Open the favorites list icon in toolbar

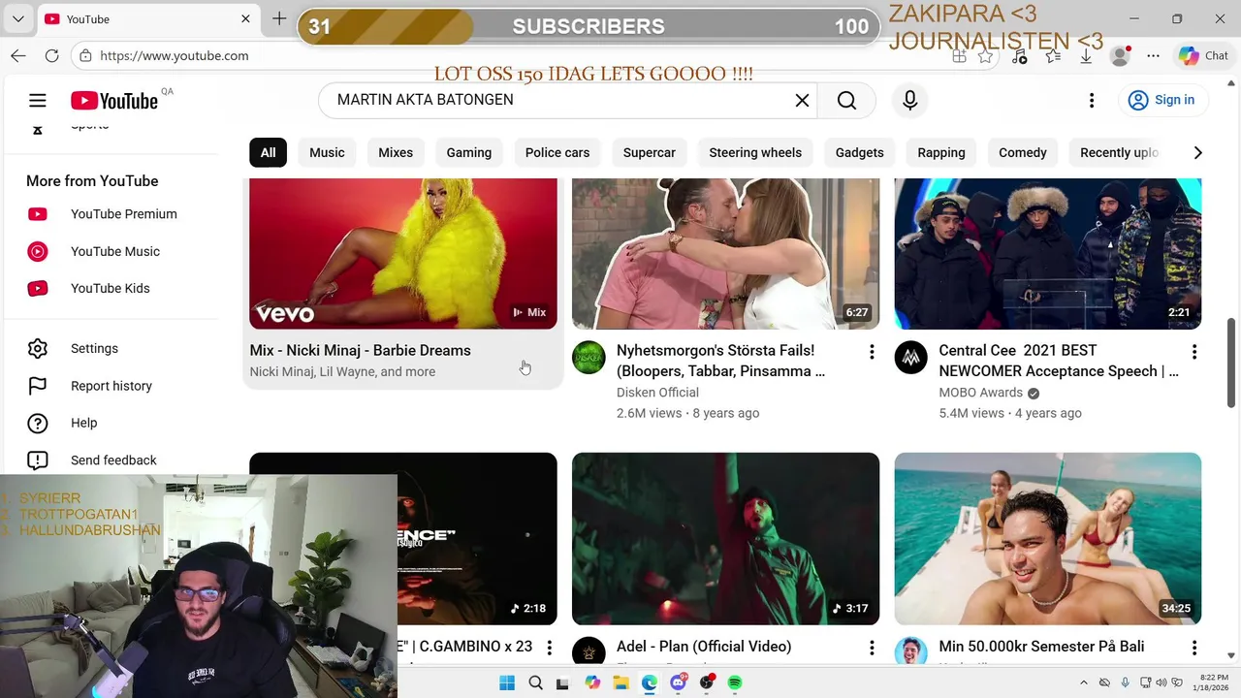click(x=1053, y=56)
